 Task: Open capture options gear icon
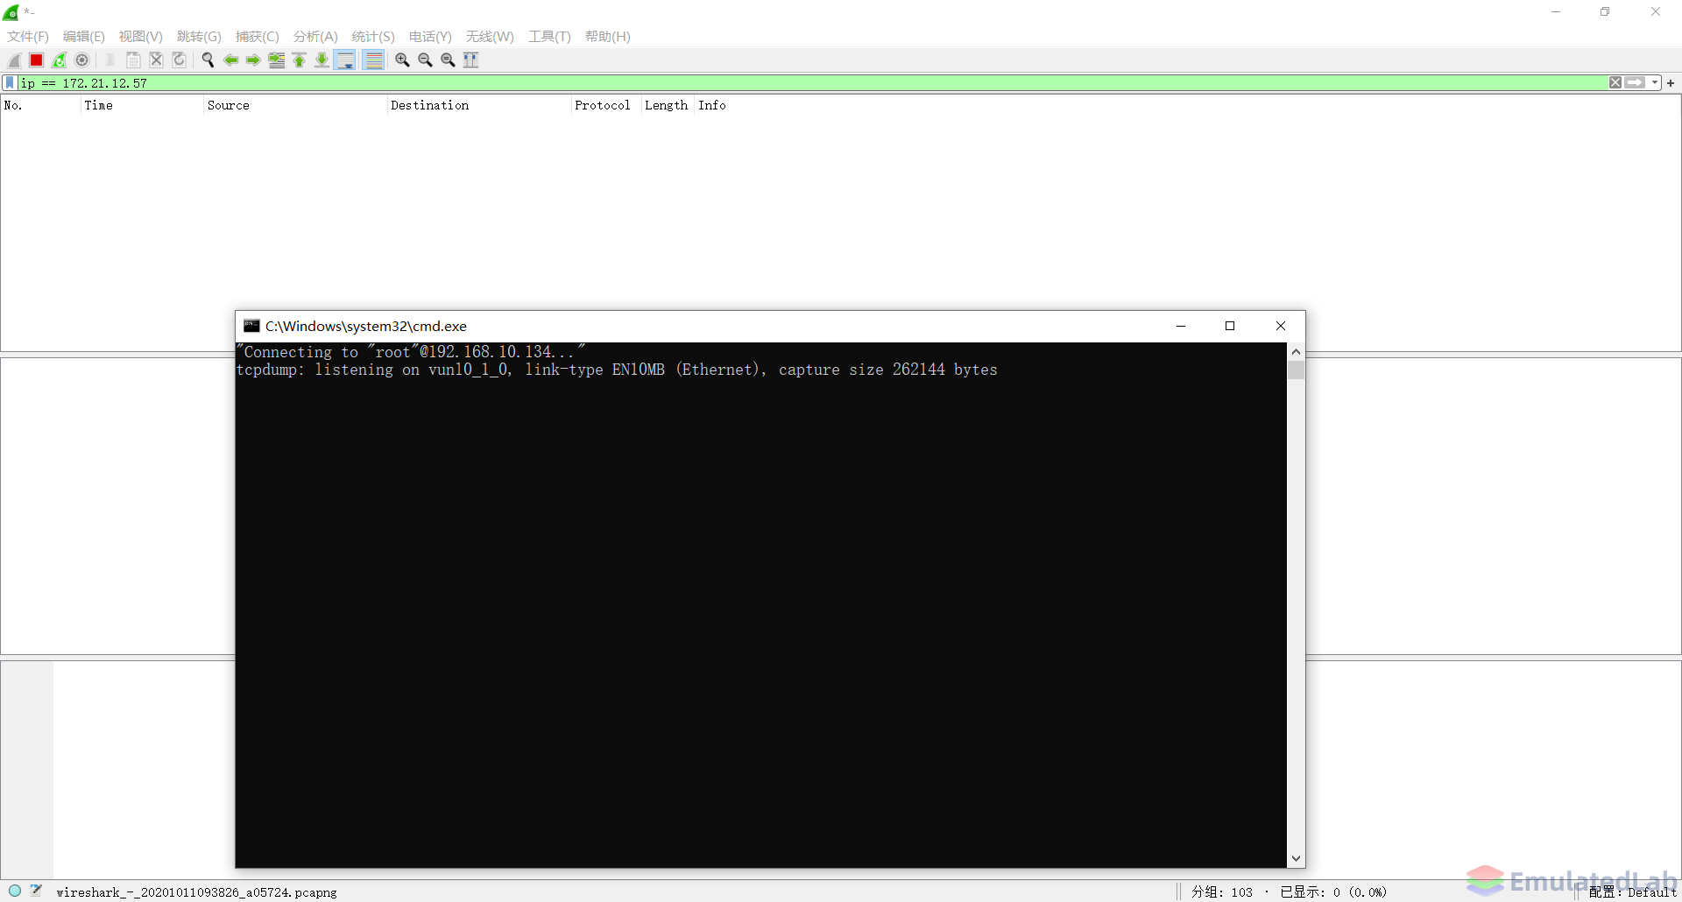[x=81, y=60]
